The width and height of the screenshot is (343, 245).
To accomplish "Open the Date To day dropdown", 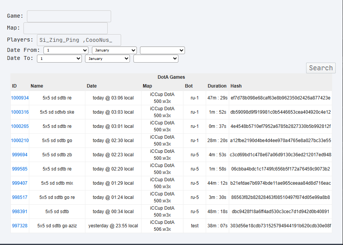I will pyautogui.click(x=59, y=58).
